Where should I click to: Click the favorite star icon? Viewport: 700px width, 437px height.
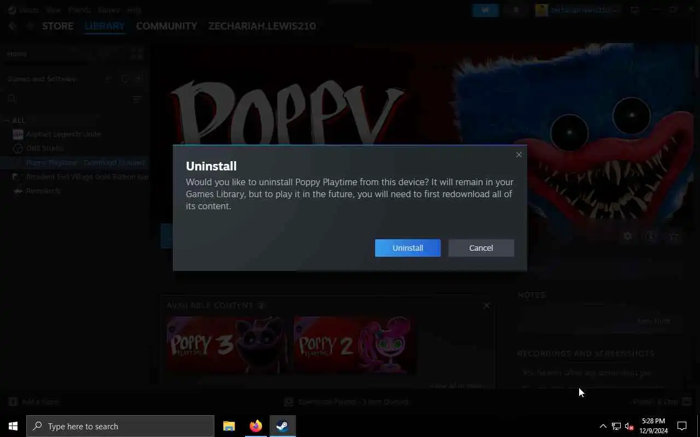click(x=674, y=236)
